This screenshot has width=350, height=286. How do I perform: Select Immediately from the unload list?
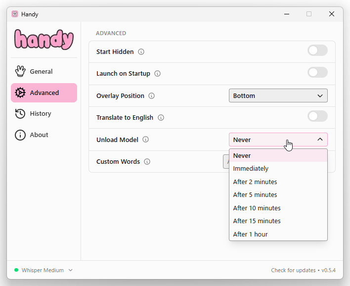point(251,169)
